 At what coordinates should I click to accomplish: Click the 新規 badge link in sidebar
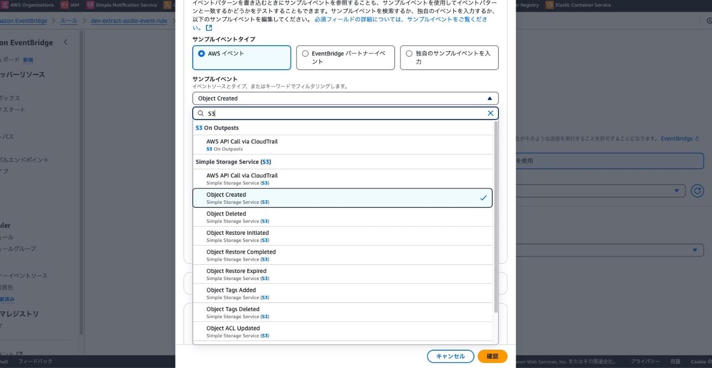tap(28, 60)
